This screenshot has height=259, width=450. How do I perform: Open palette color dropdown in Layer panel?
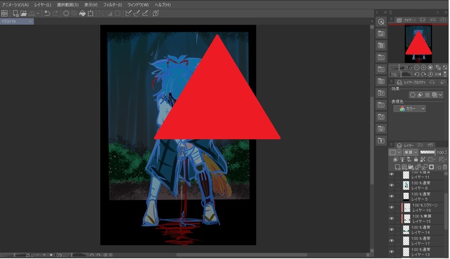coord(395,152)
